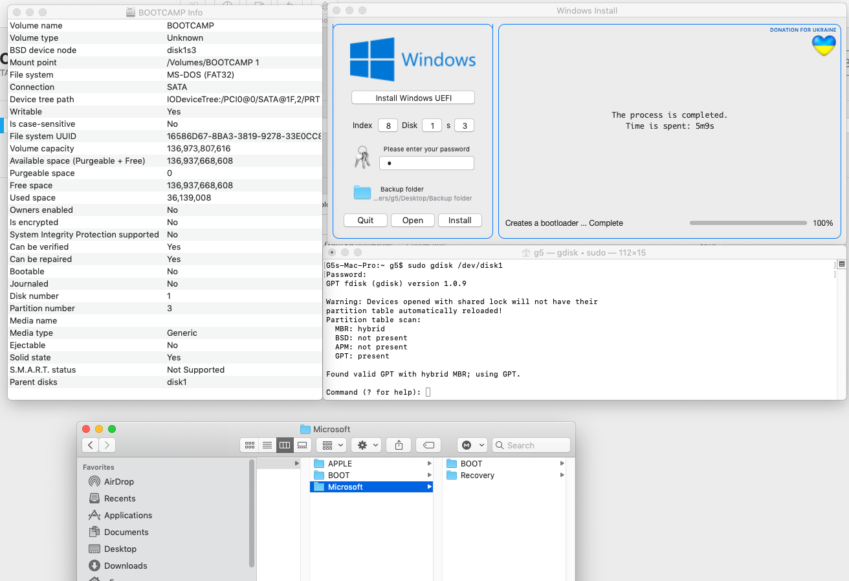This screenshot has height=581, width=849.
Task: Switch Finder to list view
Action: 267,445
